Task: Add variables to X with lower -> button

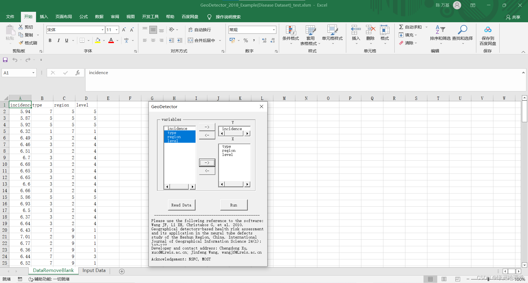Action: coord(207,163)
